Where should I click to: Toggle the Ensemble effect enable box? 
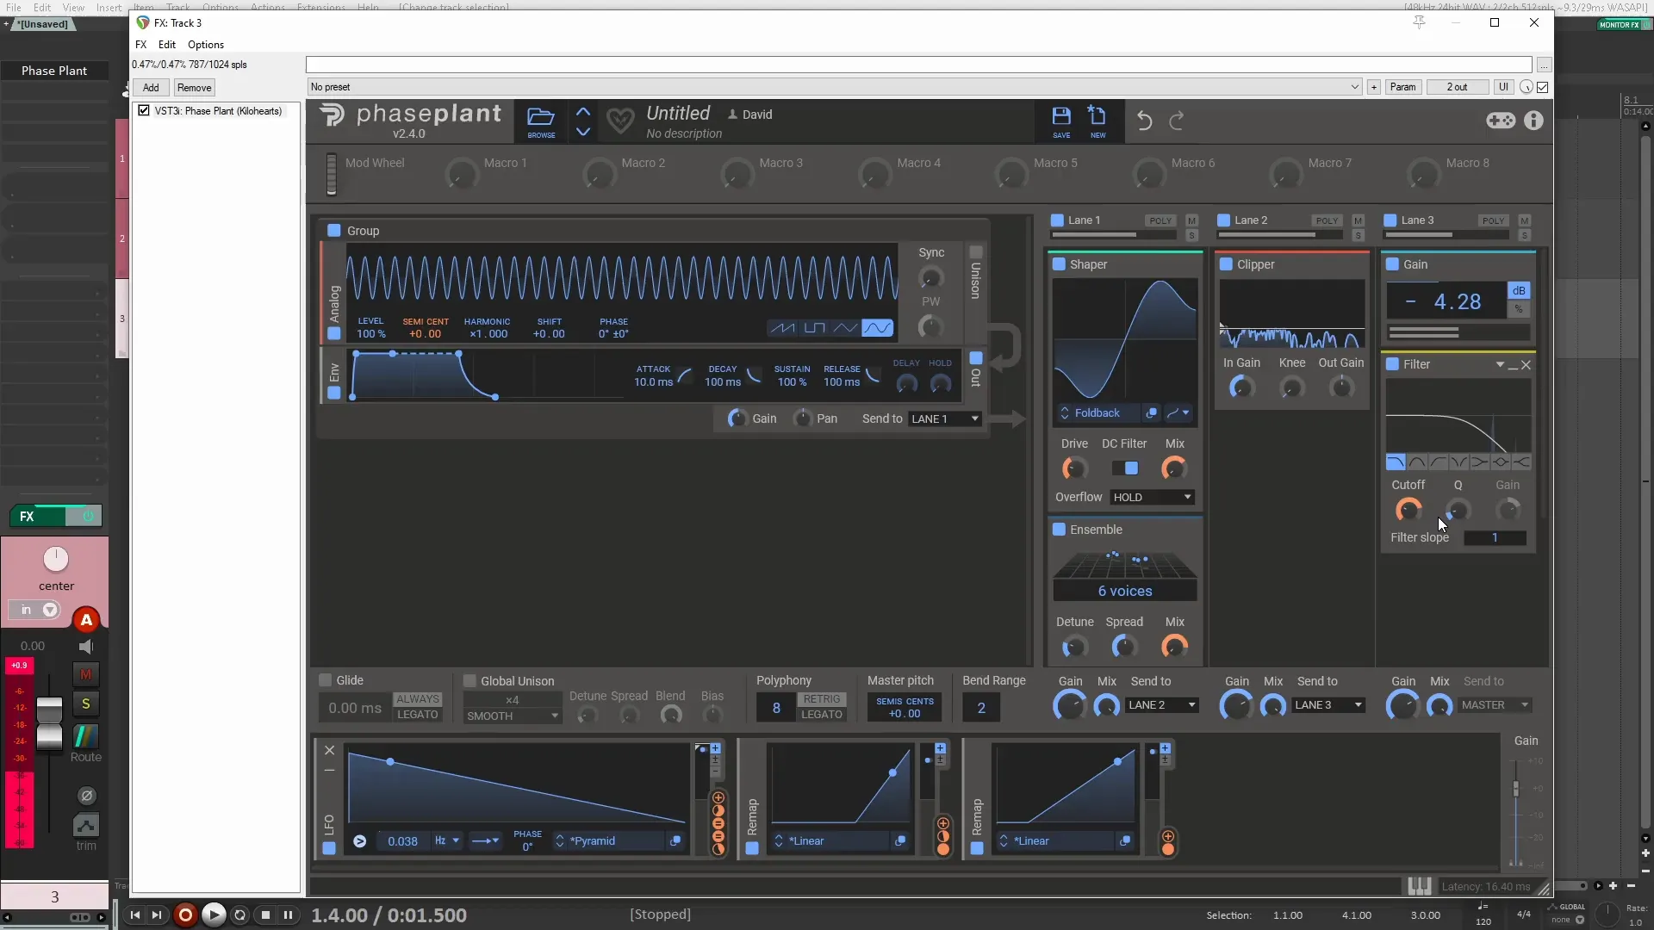(1059, 530)
